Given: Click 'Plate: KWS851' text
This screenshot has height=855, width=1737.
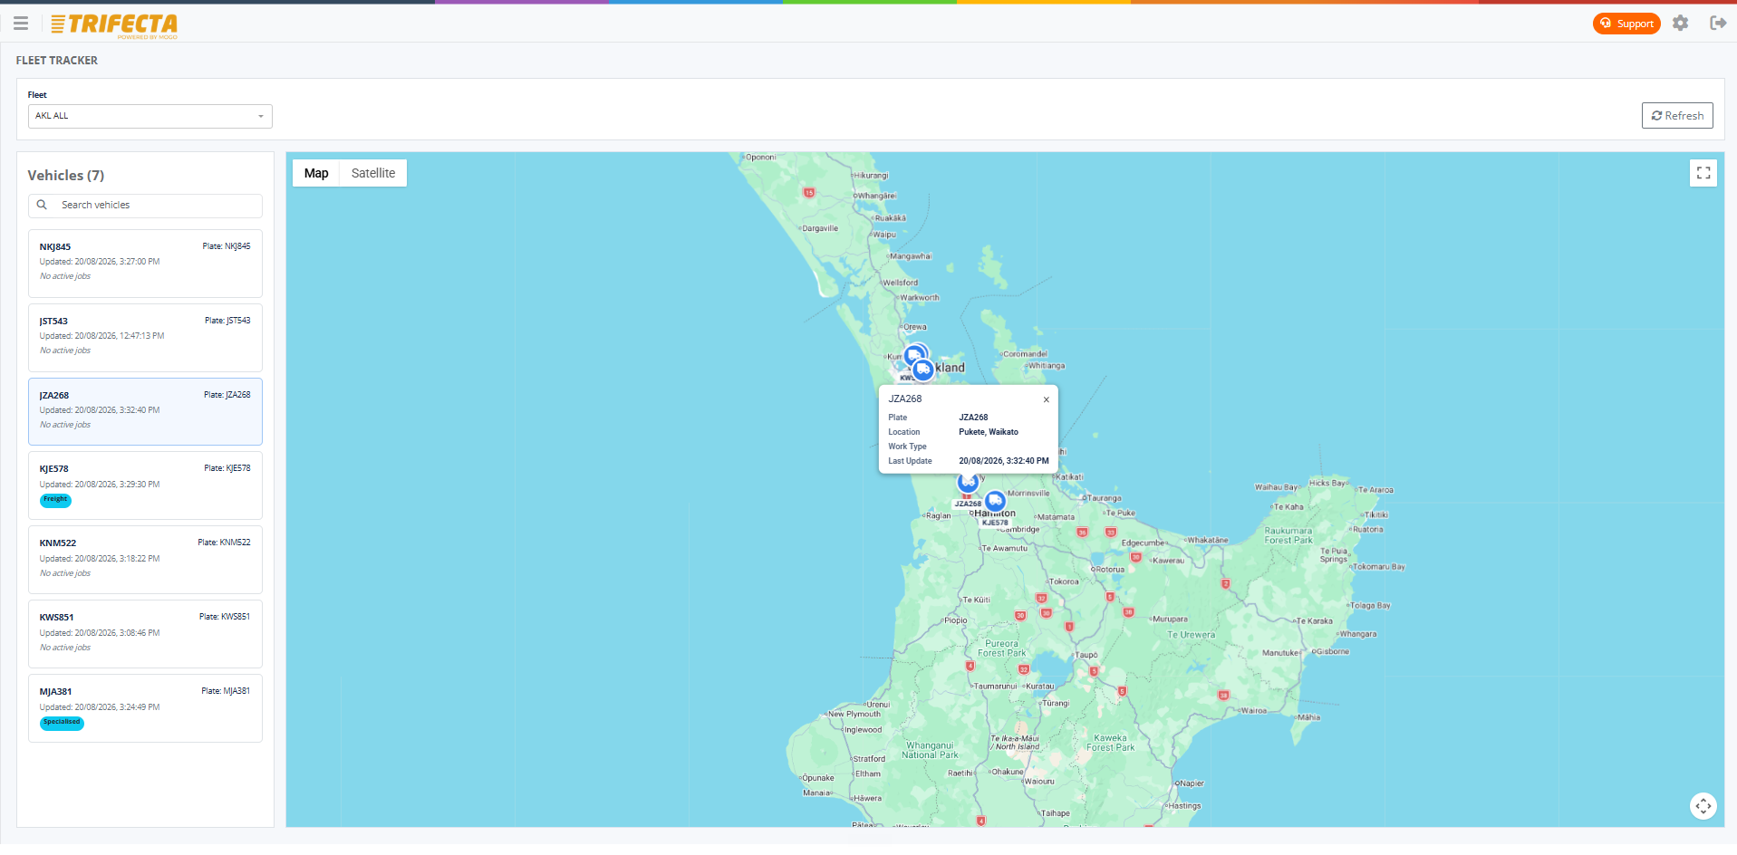Looking at the screenshot, I should point(225,617).
